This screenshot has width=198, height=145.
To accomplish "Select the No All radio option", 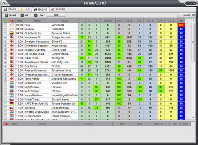I will 10,15.
